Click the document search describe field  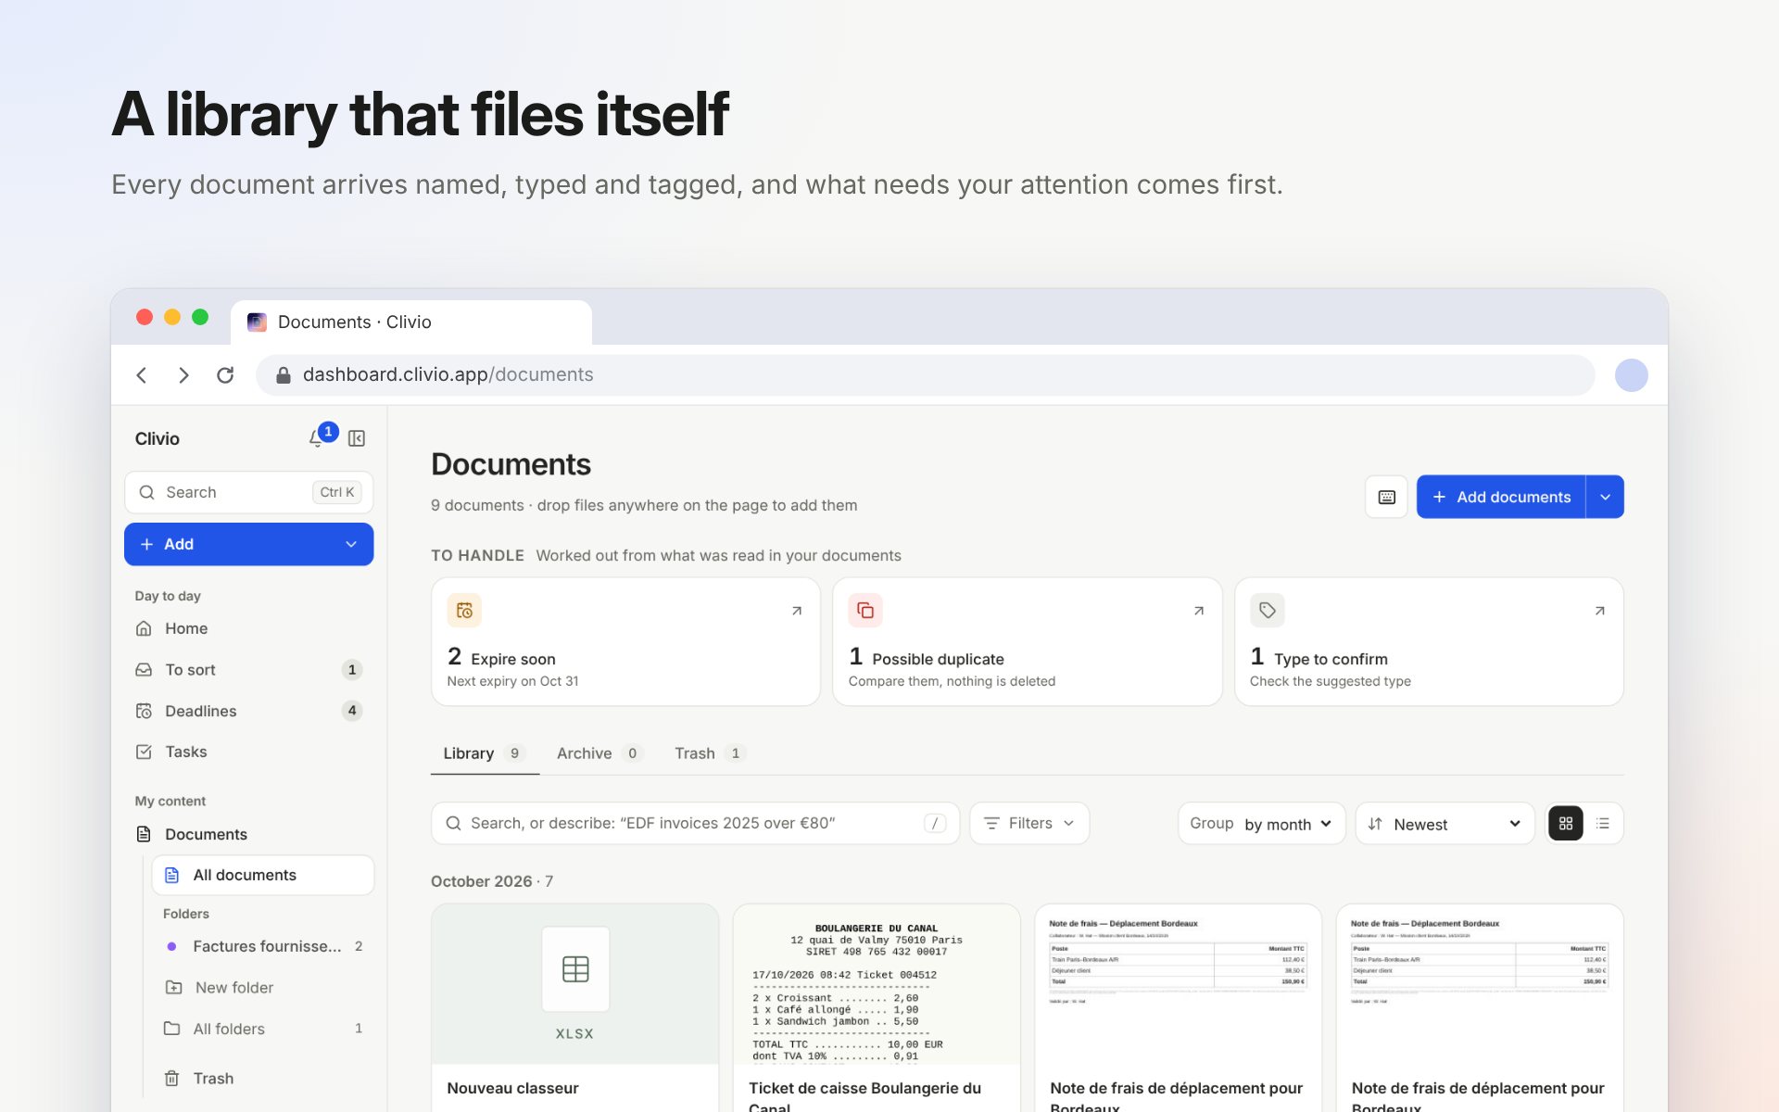pyautogui.click(x=695, y=823)
